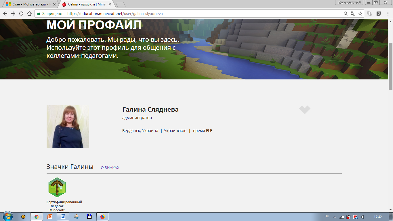This screenshot has height=221, width=393.
Task: Click the scrollbar down arrow
Action: [x=390, y=209]
